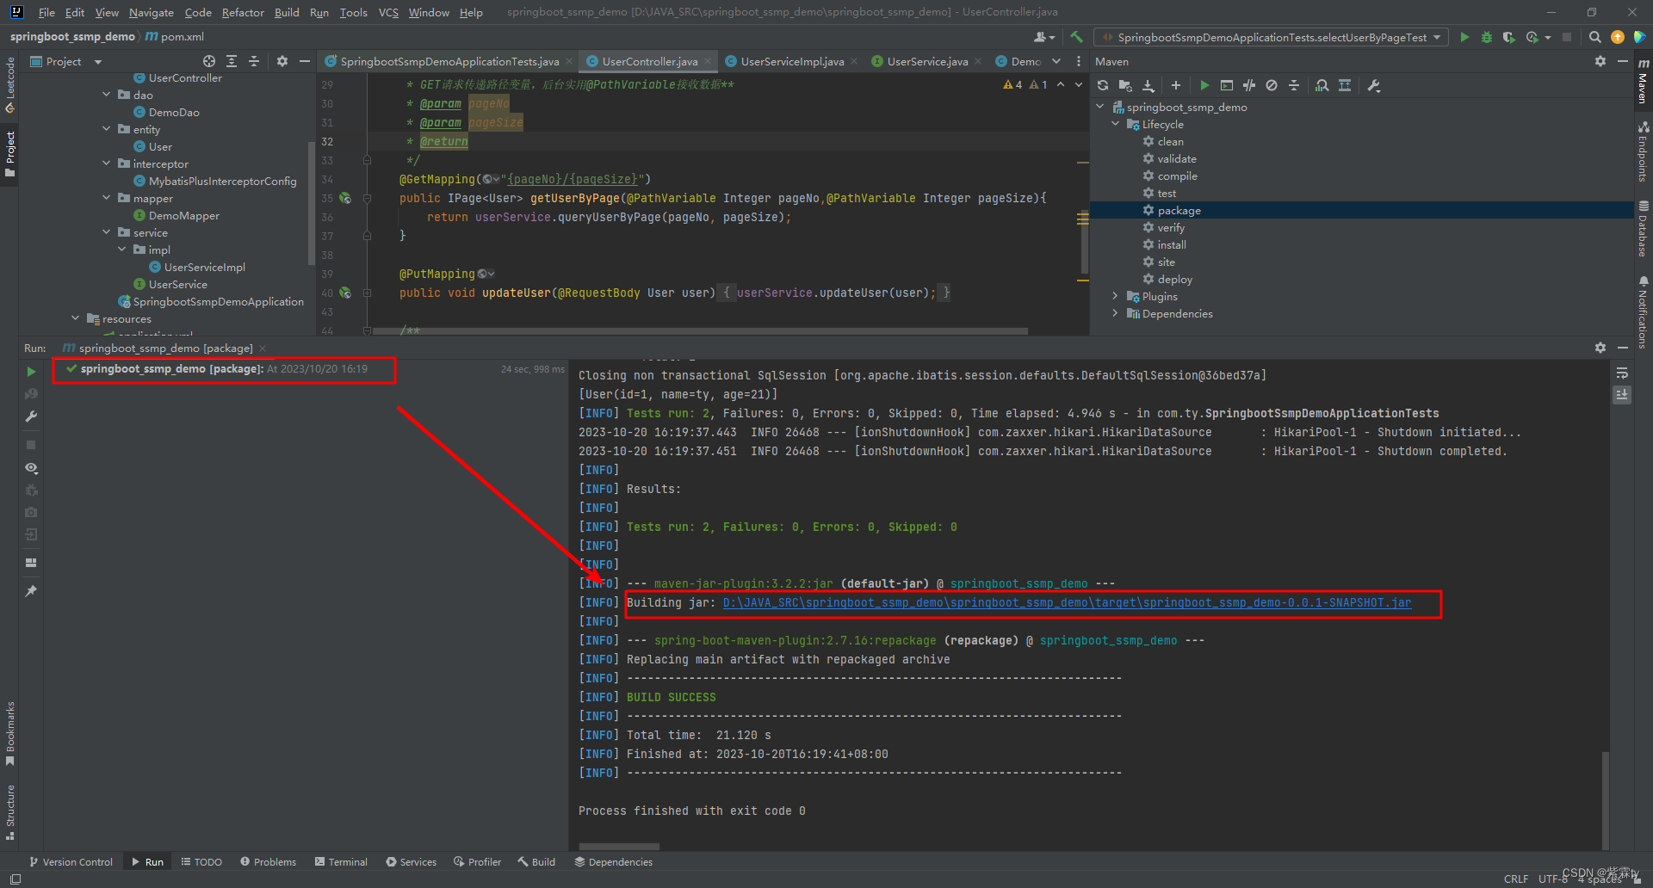Open Maven settings wrench menu
The width and height of the screenshot is (1653, 888).
point(1374,85)
